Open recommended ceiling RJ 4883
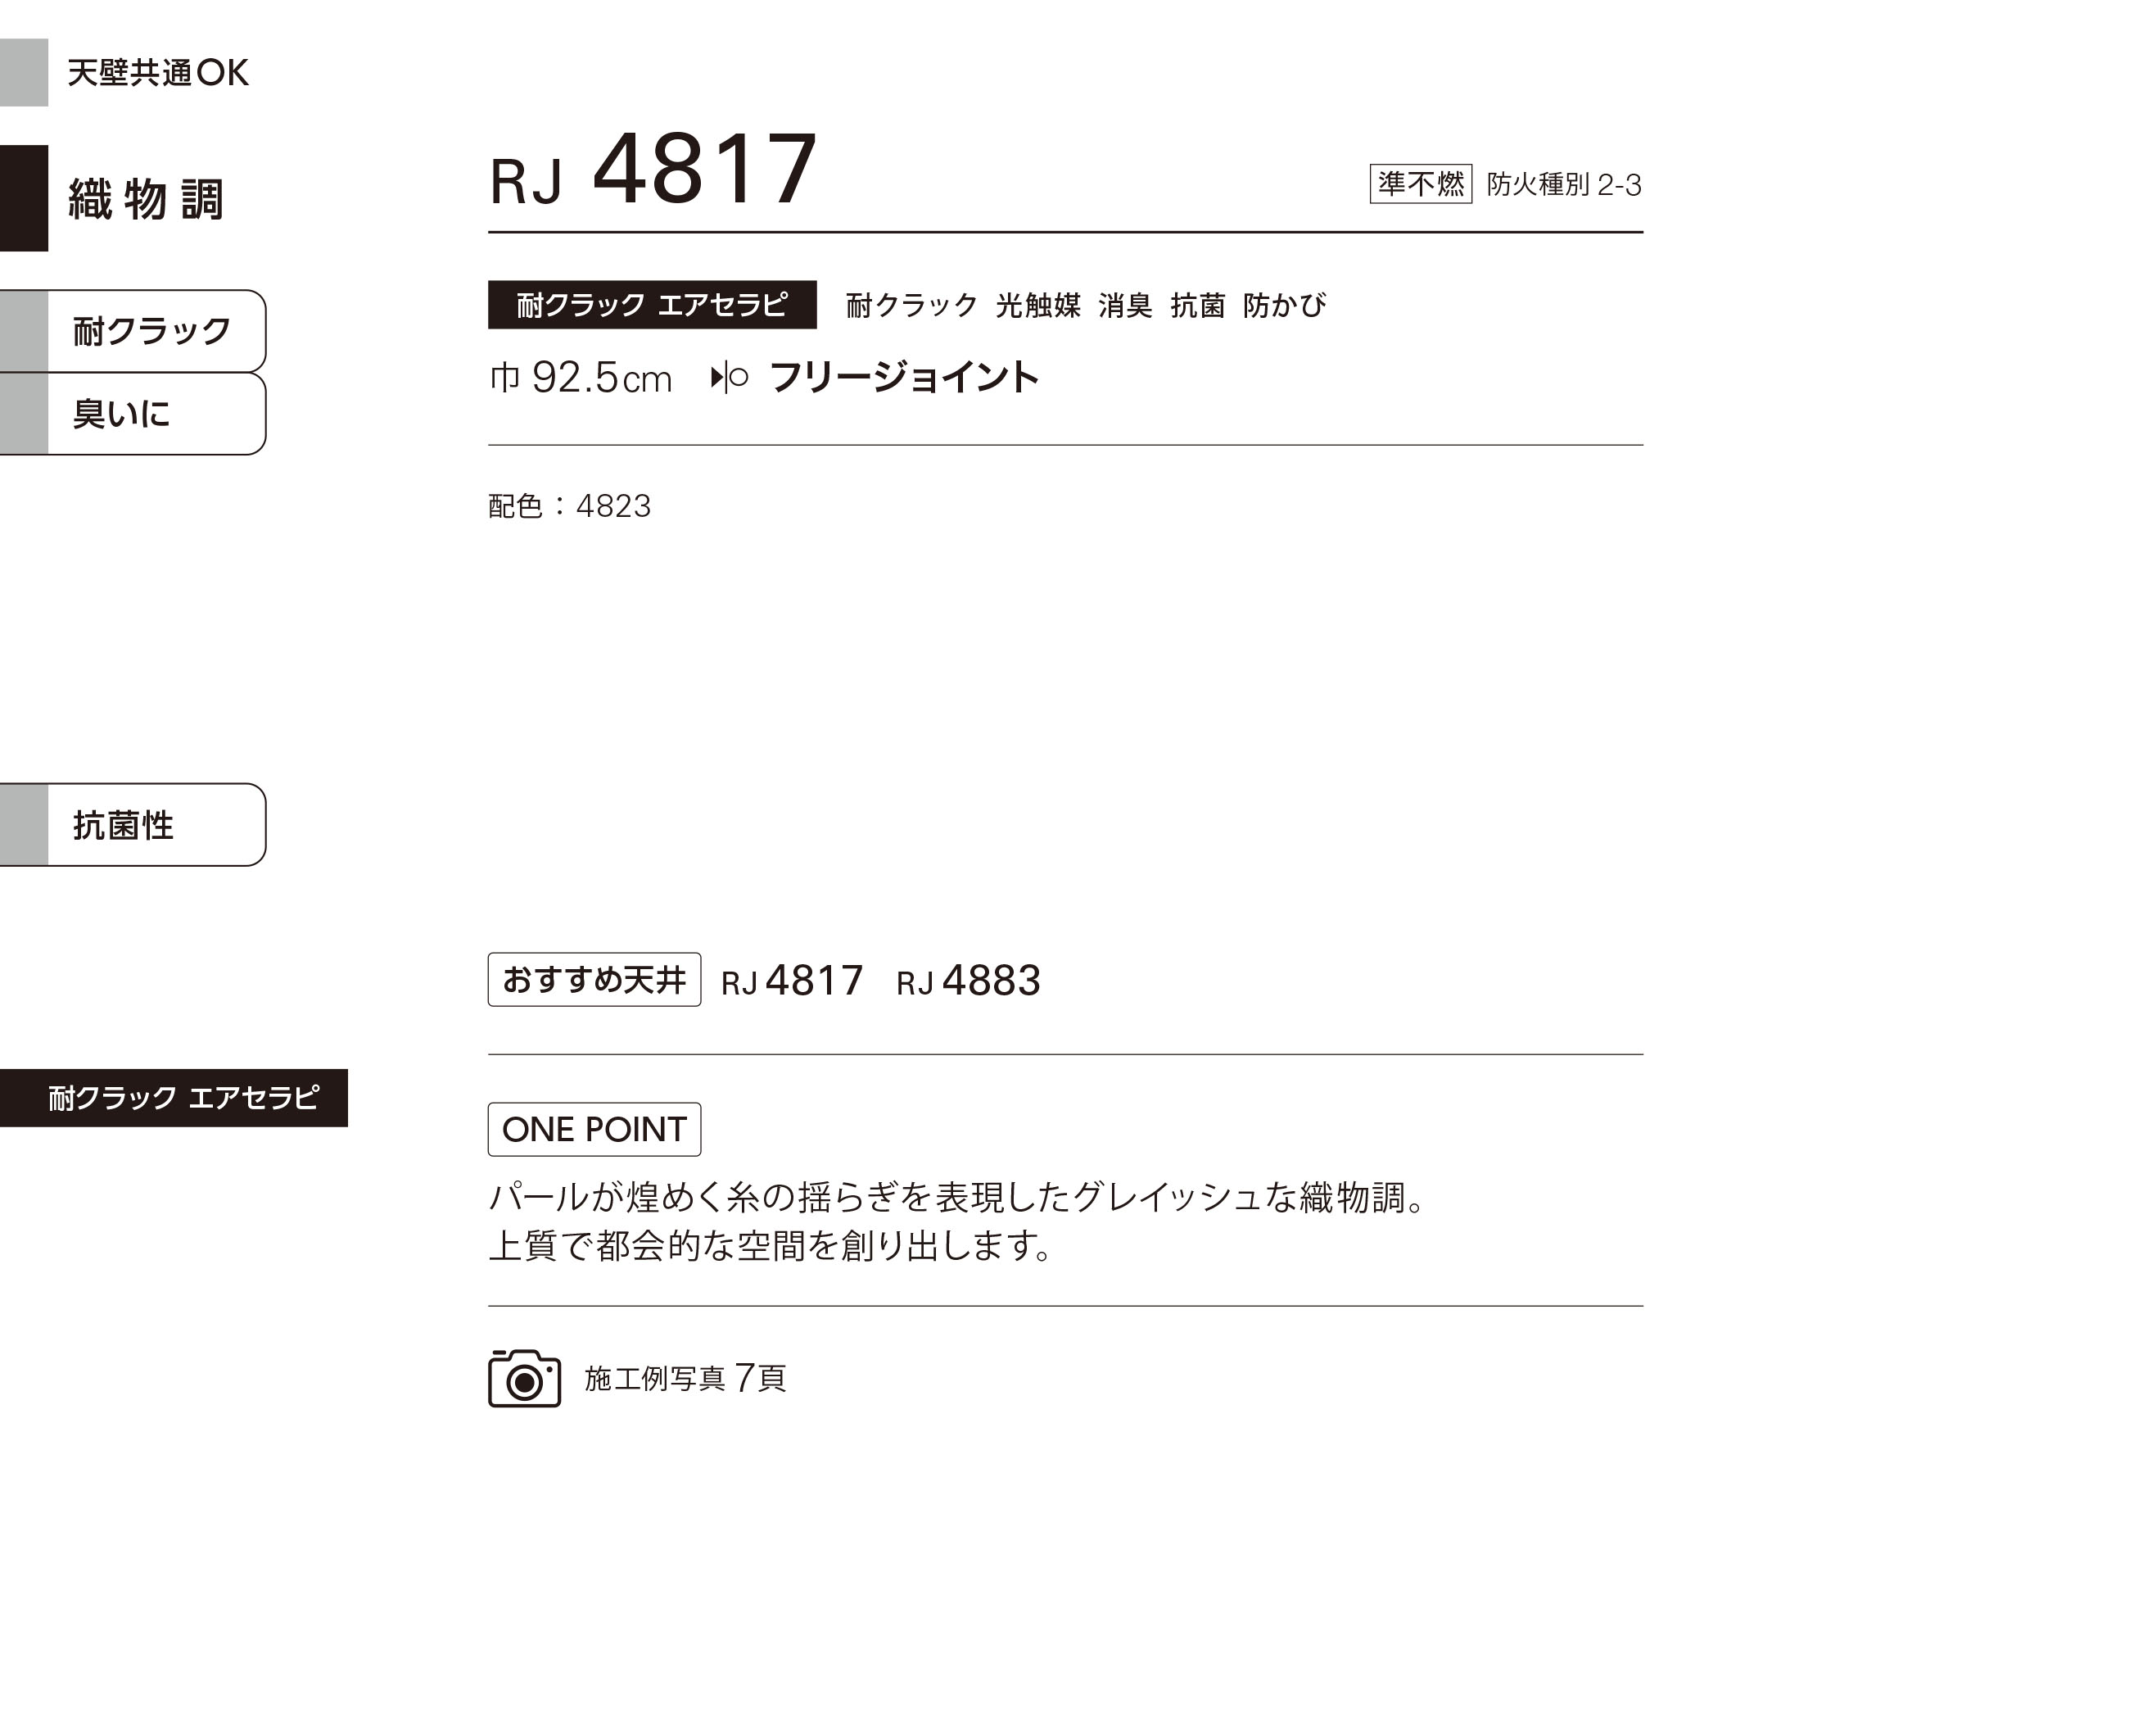2156x1722 pixels. pos(968,981)
